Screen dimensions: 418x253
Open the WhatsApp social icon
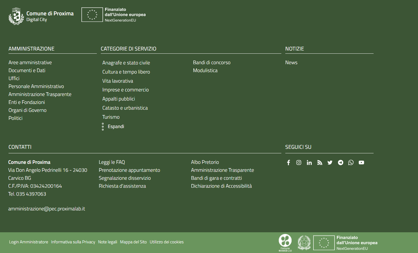351,162
